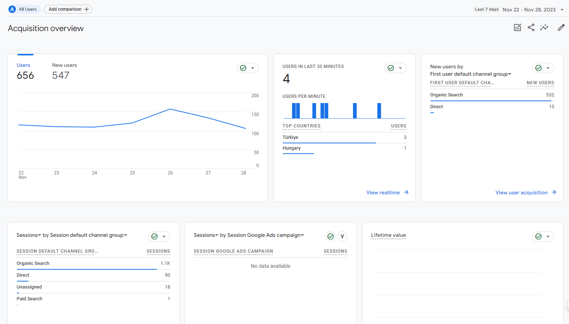Image resolution: width=569 pixels, height=324 pixels.
Task: Click the share this report icon
Action: click(x=531, y=27)
